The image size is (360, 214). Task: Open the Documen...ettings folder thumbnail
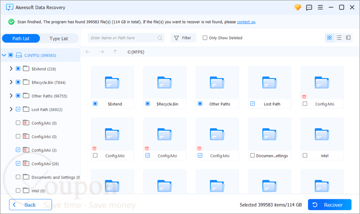tap(270, 134)
